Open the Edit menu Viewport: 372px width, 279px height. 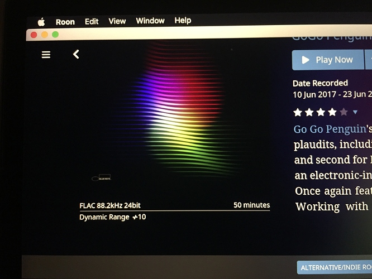coord(92,22)
